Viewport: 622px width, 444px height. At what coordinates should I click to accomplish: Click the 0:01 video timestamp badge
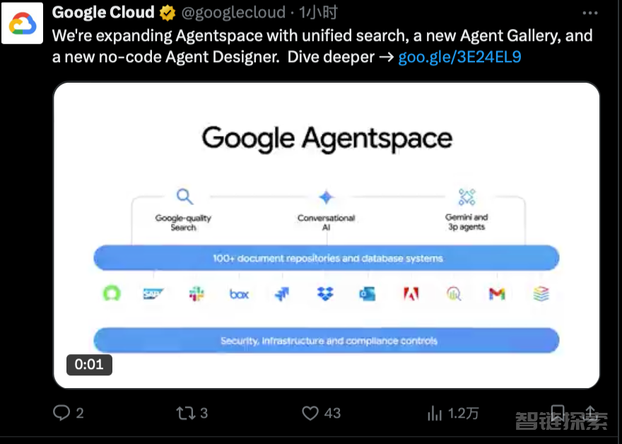click(89, 364)
